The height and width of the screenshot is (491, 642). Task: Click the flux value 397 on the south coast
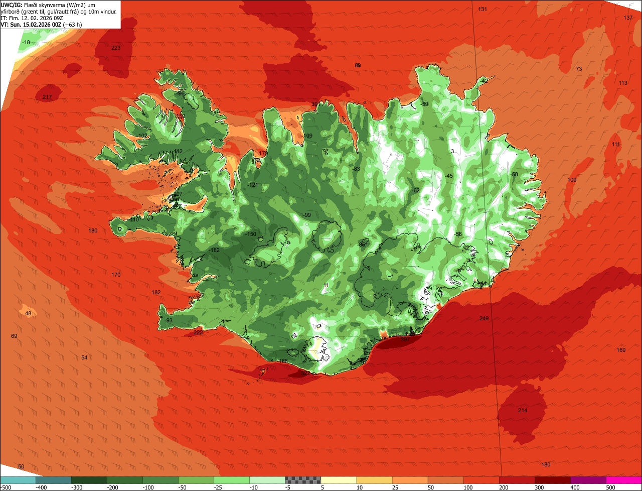(405, 340)
